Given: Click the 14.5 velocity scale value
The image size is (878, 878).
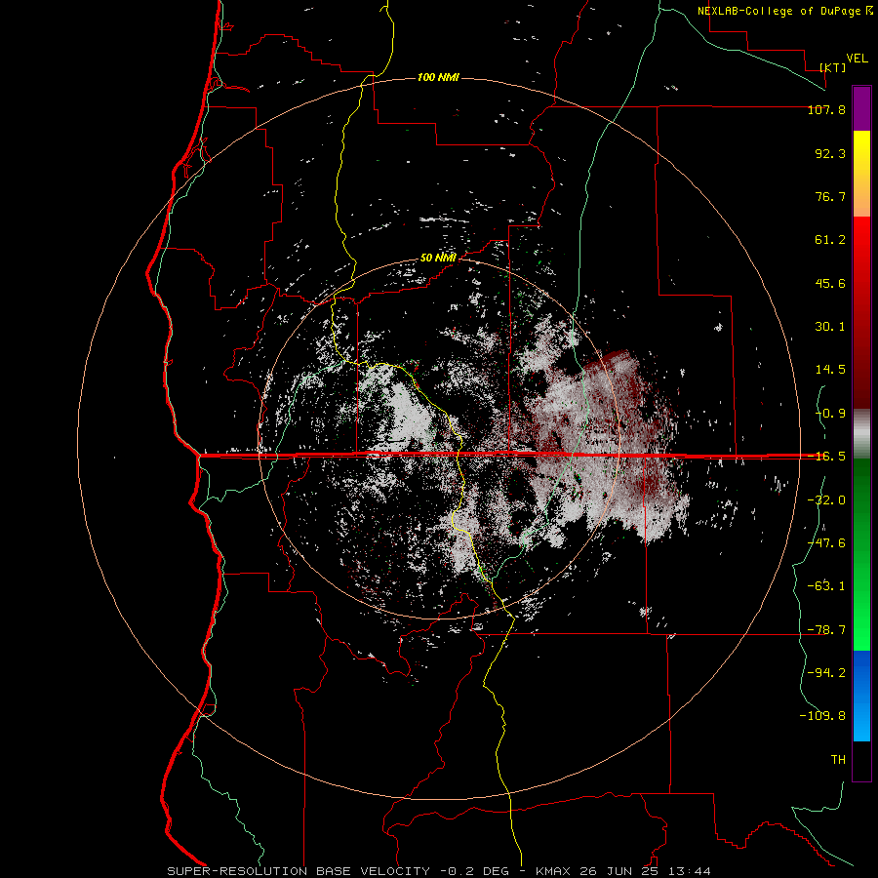Looking at the screenshot, I should 830,370.
